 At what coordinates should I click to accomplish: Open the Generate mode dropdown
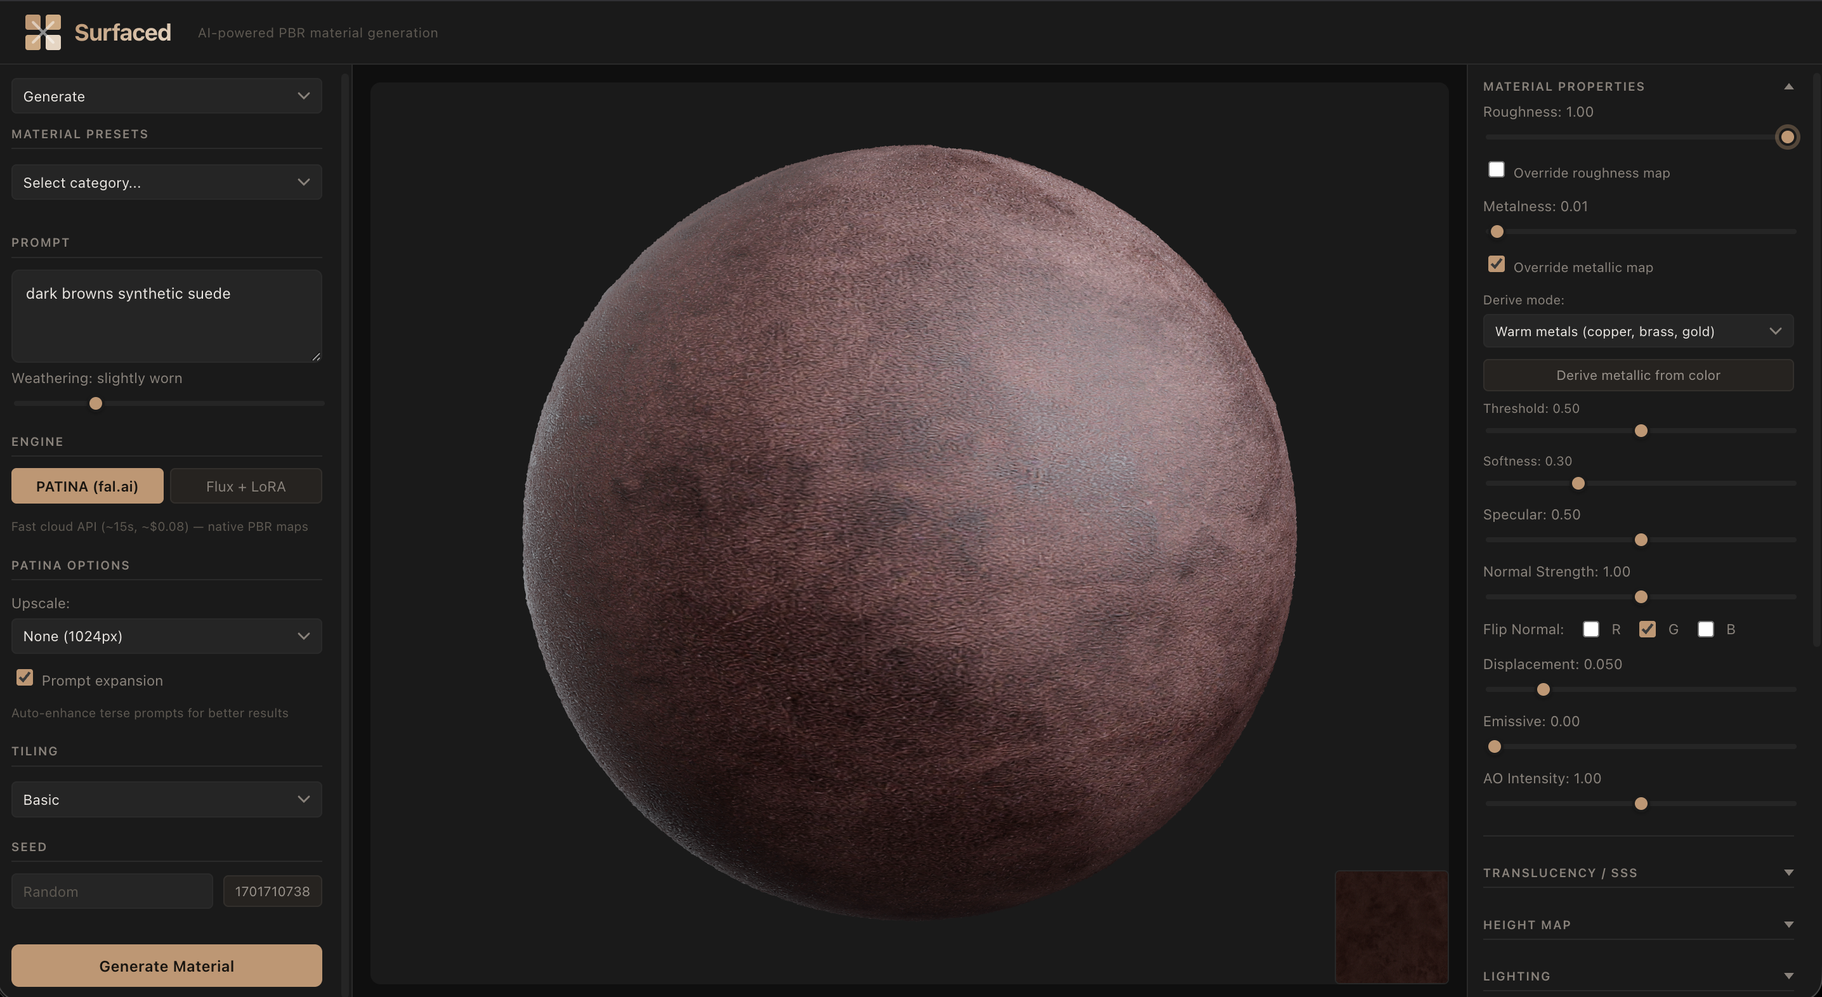[x=166, y=96]
